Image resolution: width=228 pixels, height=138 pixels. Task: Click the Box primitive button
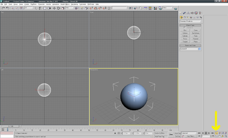tap(185, 30)
